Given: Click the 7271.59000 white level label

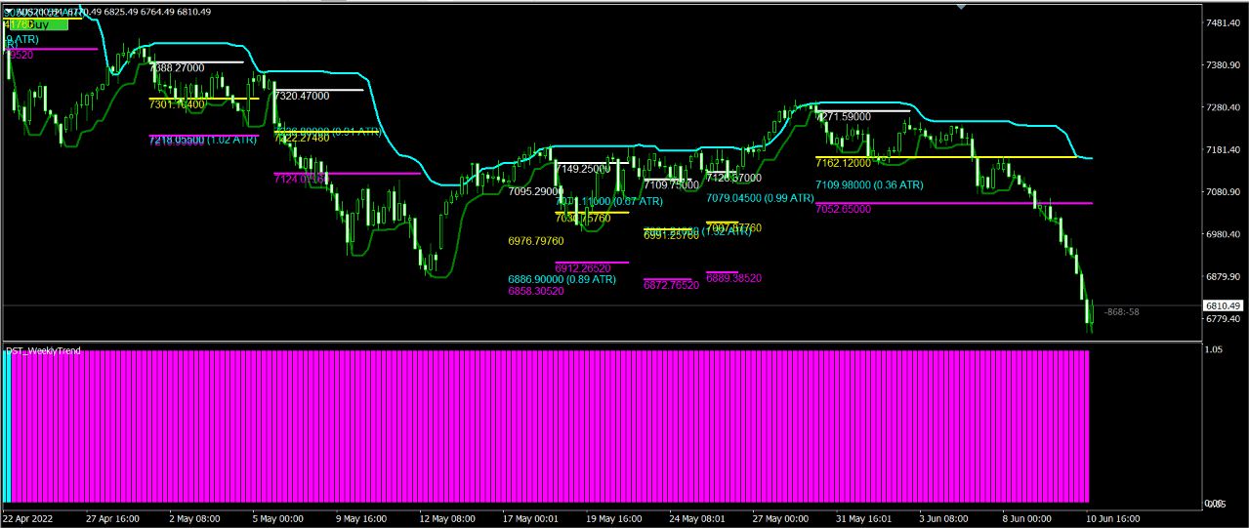Looking at the screenshot, I should 844,116.
